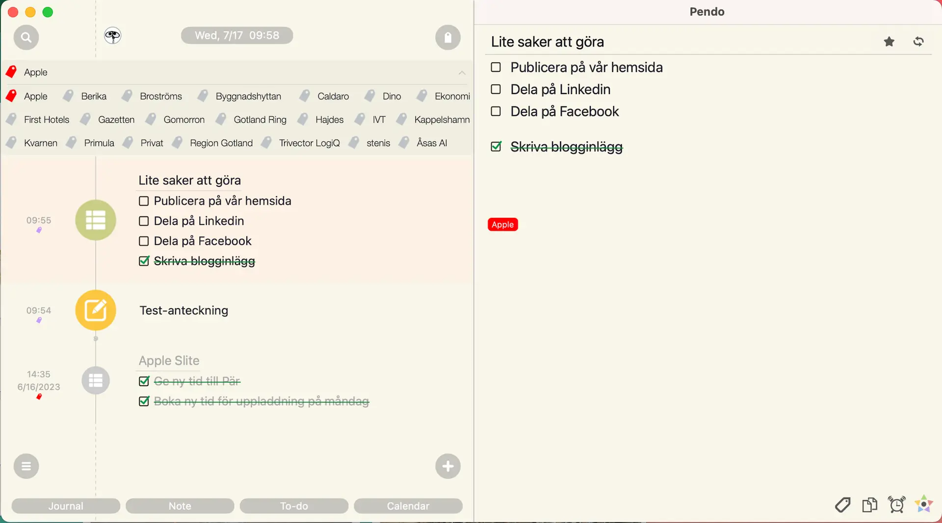Collapse the tag list chevron
Screen dimensions: 942x523
462,73
